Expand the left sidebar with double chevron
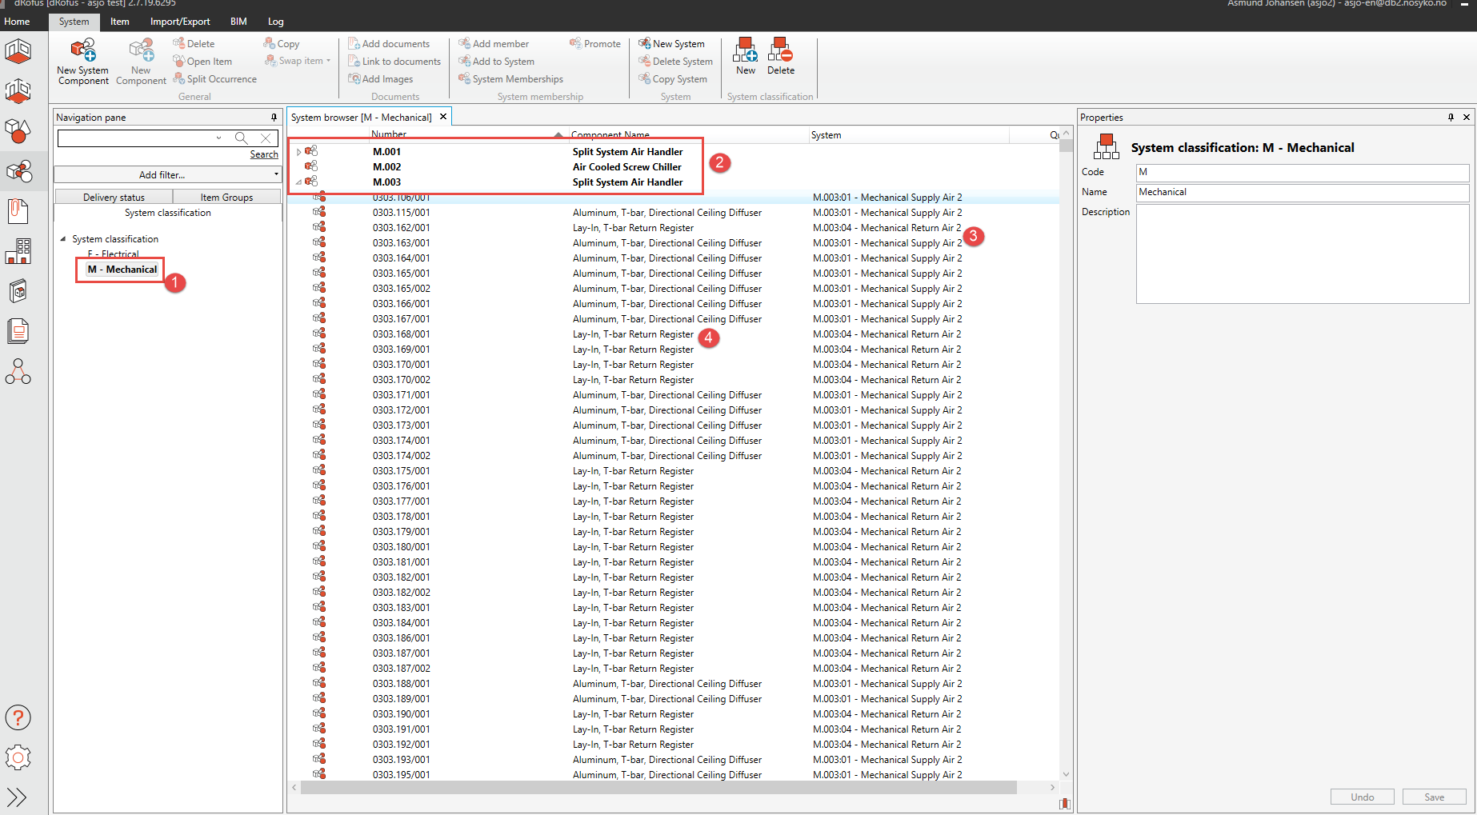Viewport: 1477px width, 815px height. coord(17,797)
